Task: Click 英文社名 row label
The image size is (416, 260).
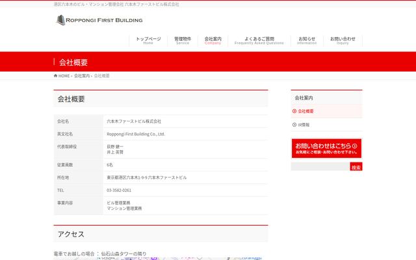Action: pos(65,134)
